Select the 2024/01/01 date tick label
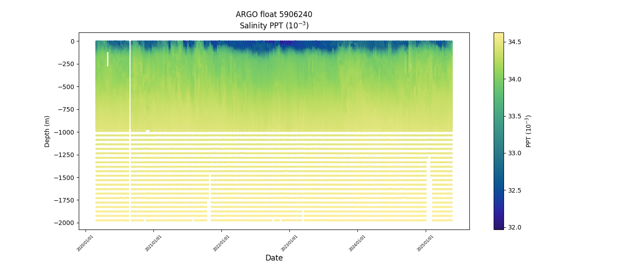630x270 pixels. tap(356, 243)
